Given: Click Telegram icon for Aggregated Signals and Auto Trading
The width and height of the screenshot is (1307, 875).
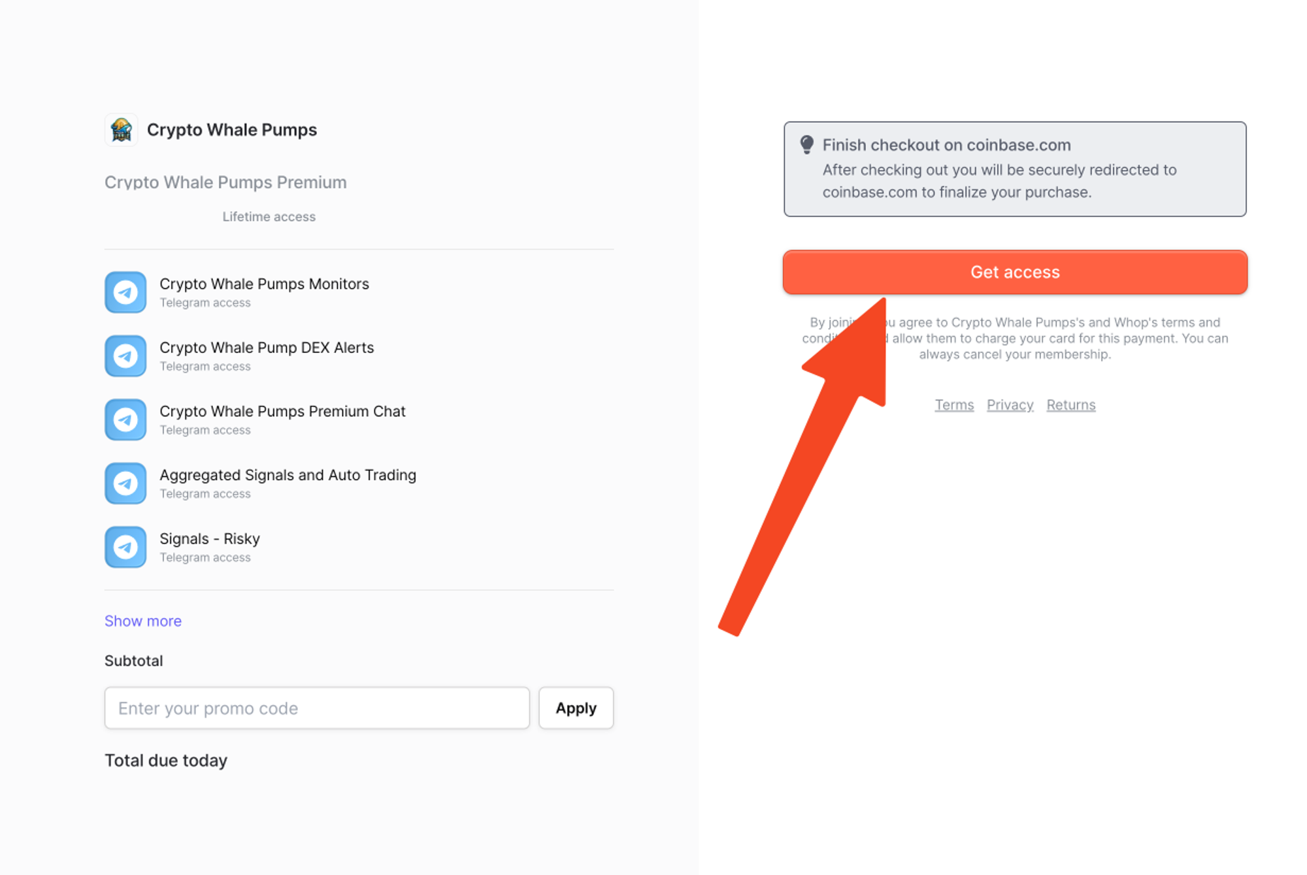Looking at the screenshot, I should pyautogui.click(x=125, y=483).
